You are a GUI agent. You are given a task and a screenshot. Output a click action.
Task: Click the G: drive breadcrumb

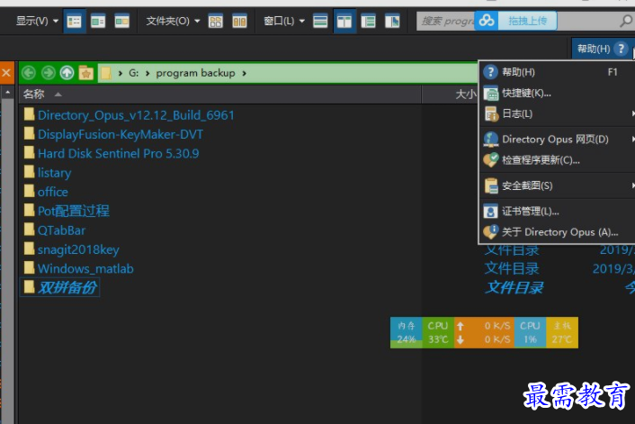pyautogui.click(x=134, y=74)
